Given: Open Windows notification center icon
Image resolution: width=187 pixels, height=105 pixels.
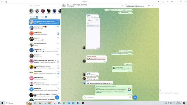Looking at the screenshot, I should click(184, 103).
